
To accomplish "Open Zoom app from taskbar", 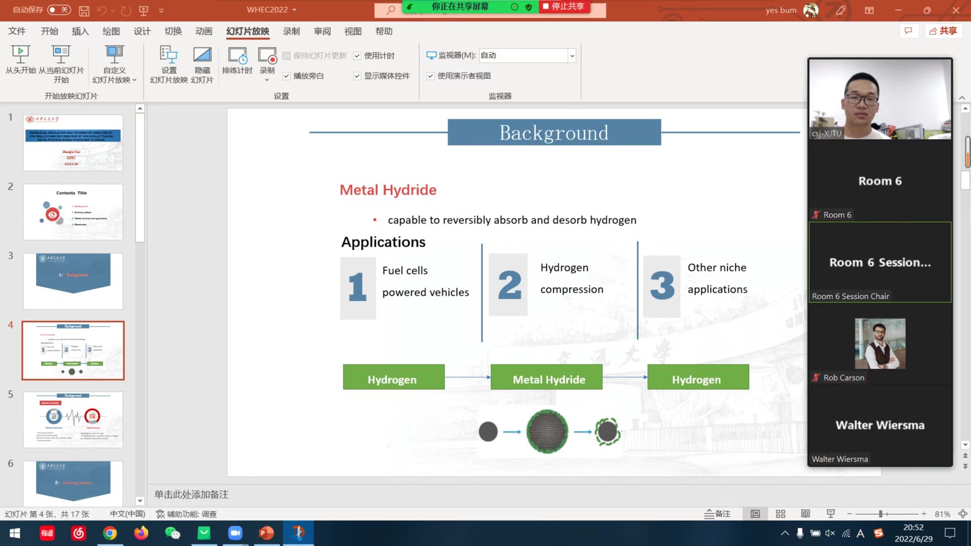I will [235, 533].
